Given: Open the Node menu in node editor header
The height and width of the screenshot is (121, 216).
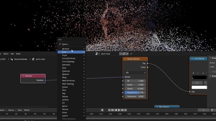Looking at the screenshot, I should pyautogui.click(x=18, y=54).
